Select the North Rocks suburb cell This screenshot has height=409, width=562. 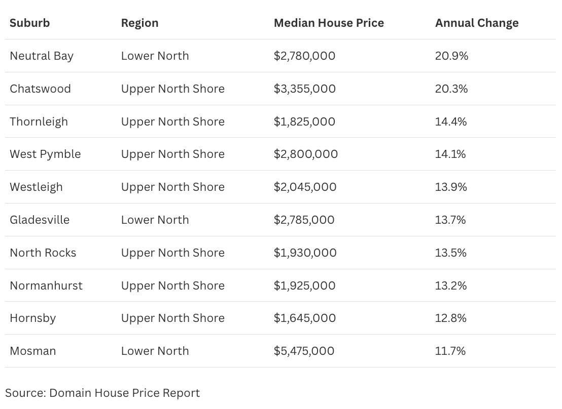[x=43, y=253]
